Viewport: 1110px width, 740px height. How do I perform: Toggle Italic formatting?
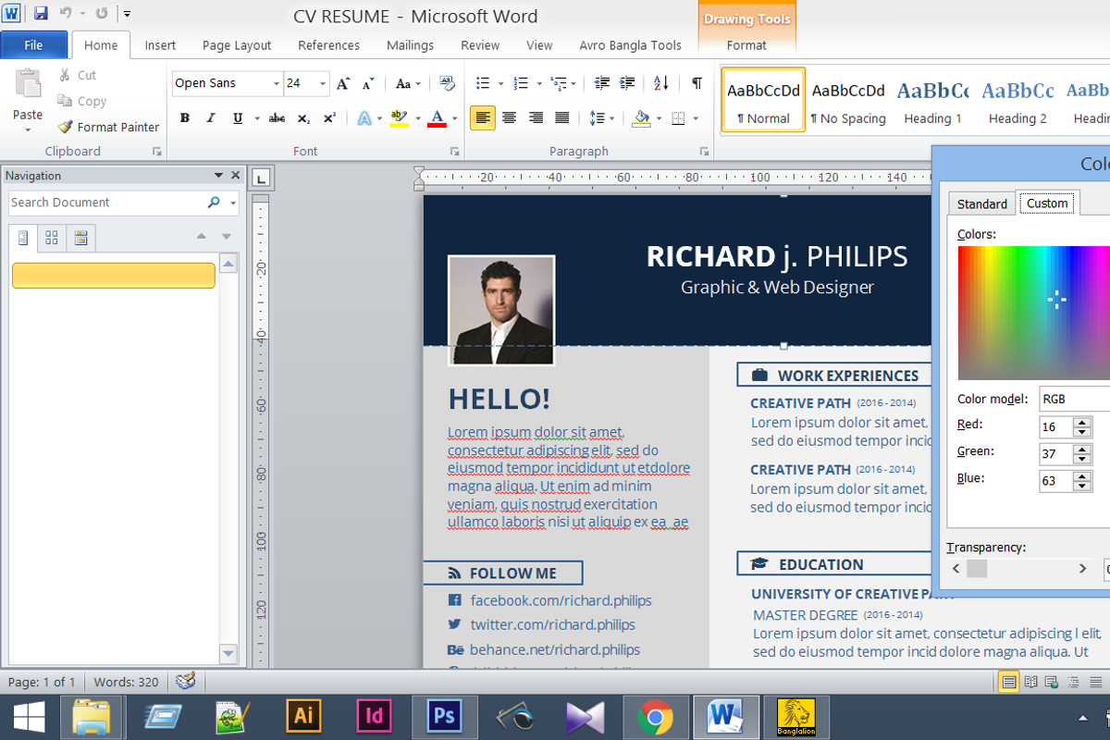(211, 118)
